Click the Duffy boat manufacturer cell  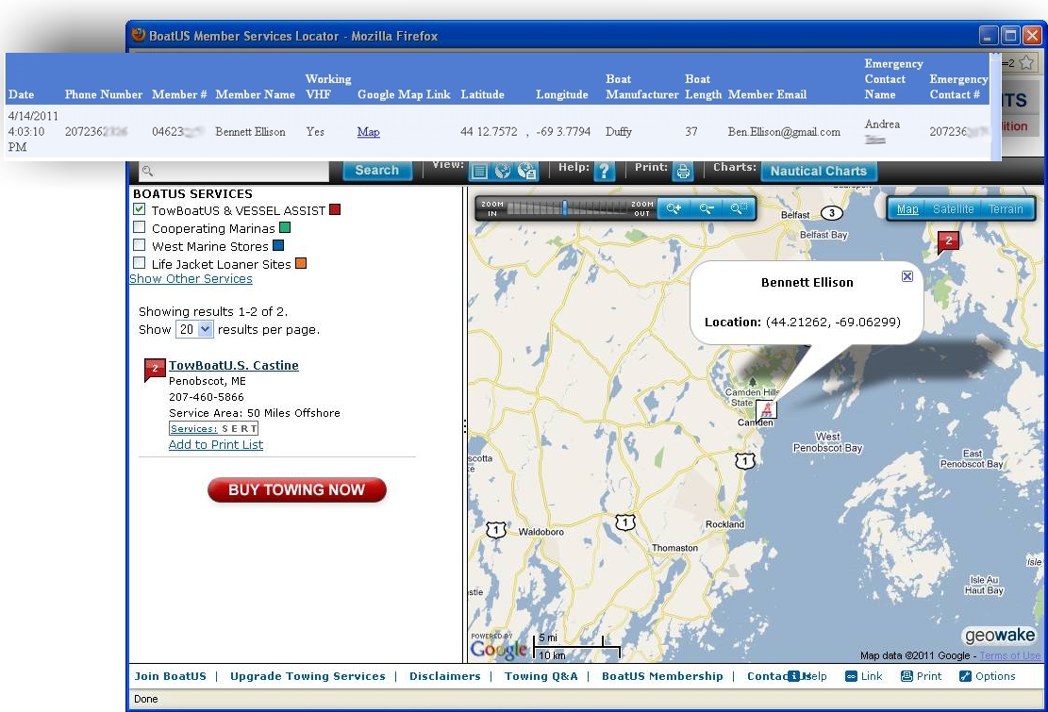pos(618,132)
